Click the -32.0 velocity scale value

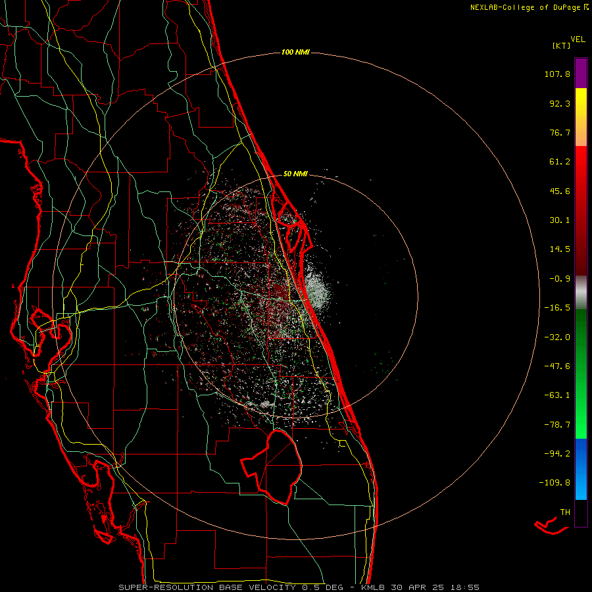point(557,337)
